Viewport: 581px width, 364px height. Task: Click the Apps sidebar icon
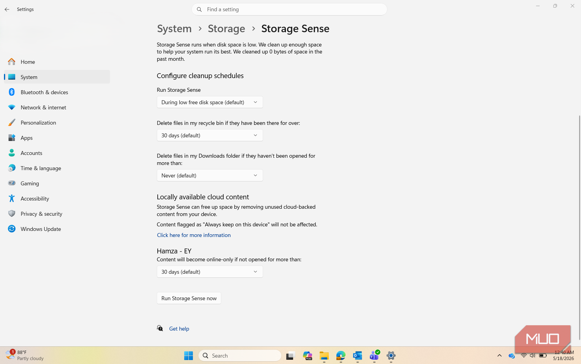pyautogui.click(x=12, y=138)
